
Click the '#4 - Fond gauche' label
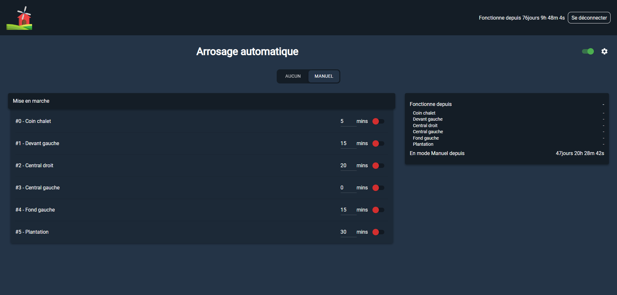point(35,210)
